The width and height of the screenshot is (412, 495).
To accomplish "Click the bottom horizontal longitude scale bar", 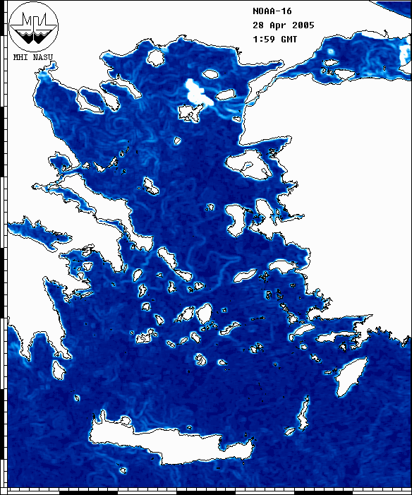I will (x=210, y=491).
